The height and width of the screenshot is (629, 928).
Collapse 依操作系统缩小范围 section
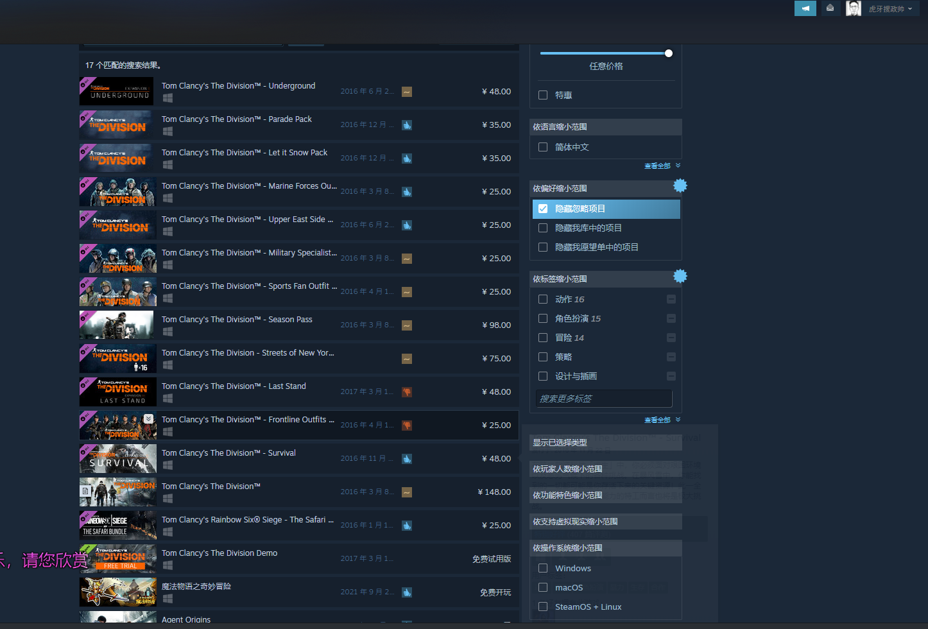point(606,547)
